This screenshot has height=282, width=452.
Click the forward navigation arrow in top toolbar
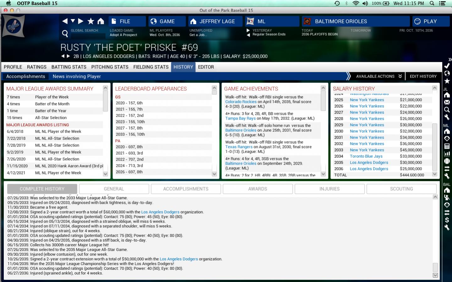pyautogui.click(x=81, y=21)
